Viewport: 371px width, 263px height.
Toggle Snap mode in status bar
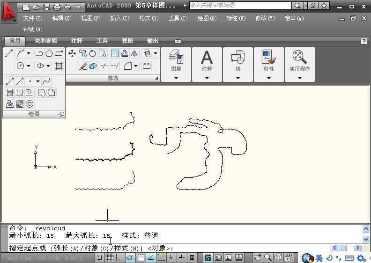(x=99, y=257)
